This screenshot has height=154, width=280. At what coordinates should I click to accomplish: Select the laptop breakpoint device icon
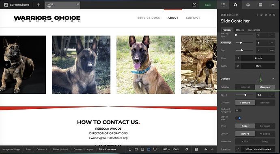point(149,150)
